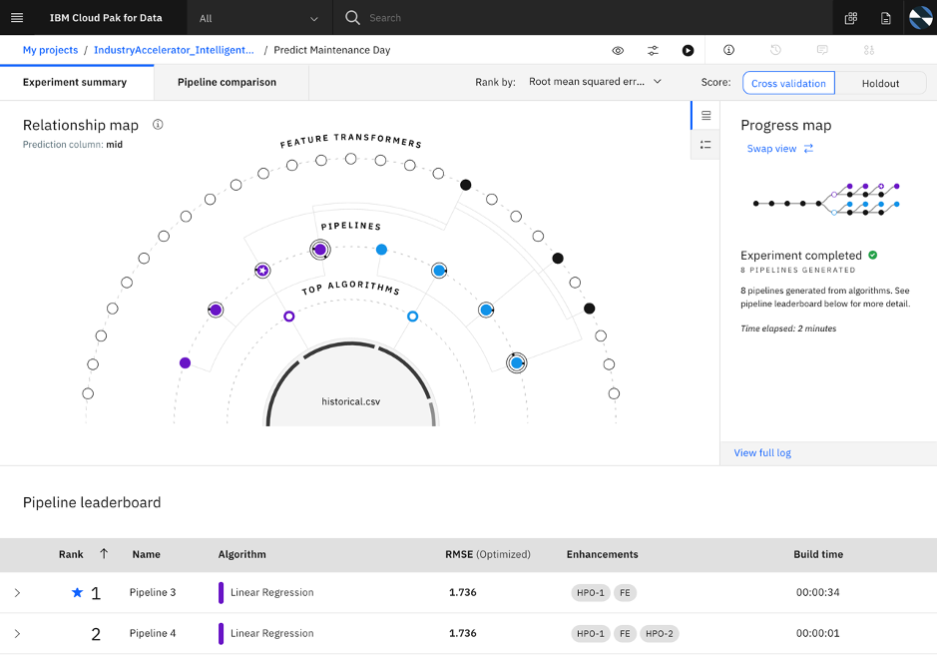Open the document icon in top header

coord(885,18)
